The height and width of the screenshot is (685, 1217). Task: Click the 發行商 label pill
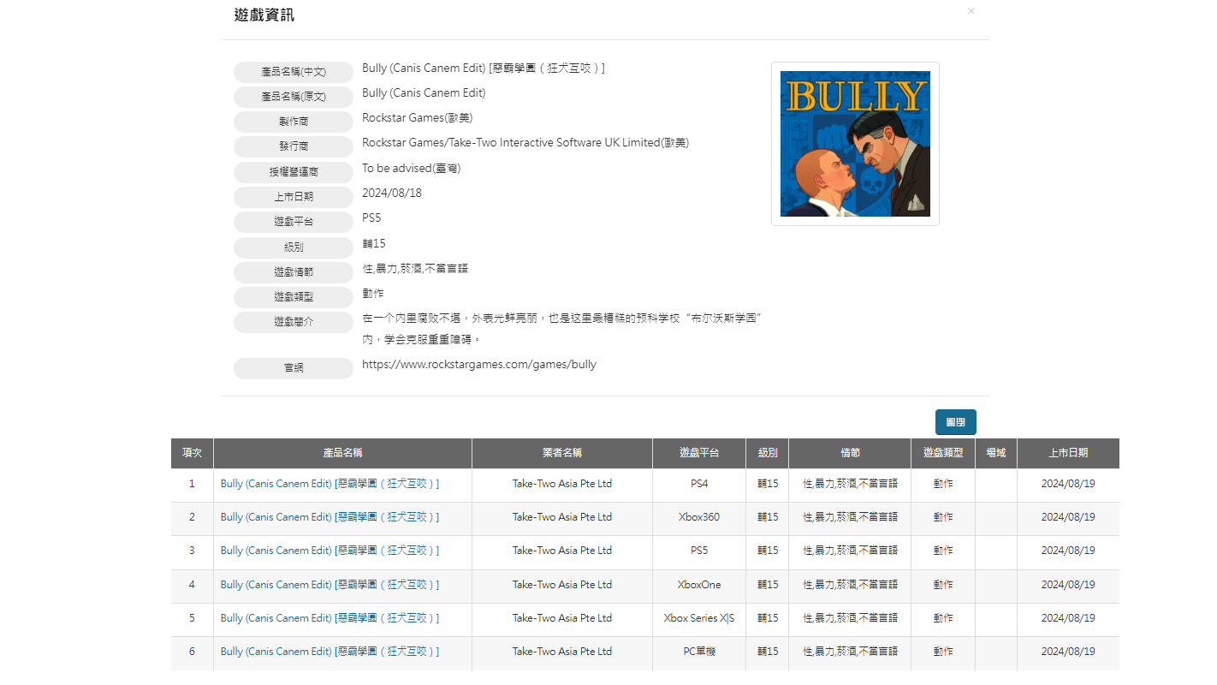(294, 146)
